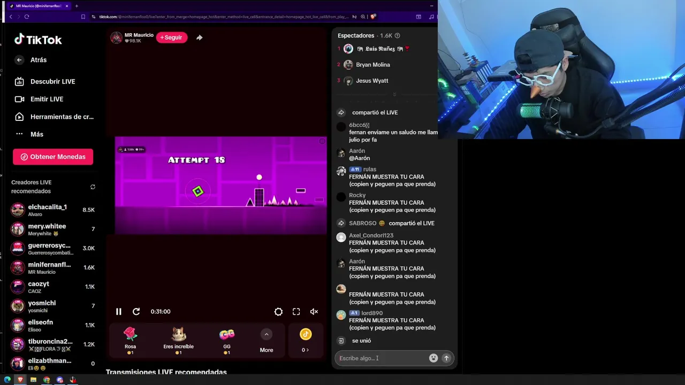
Task: Follow MR Mauricio with Seguir button
Action: [172, 37]
